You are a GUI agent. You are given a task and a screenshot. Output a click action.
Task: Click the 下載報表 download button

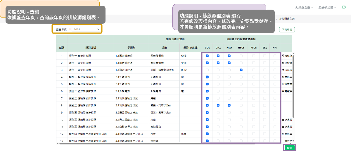(287, 29)
